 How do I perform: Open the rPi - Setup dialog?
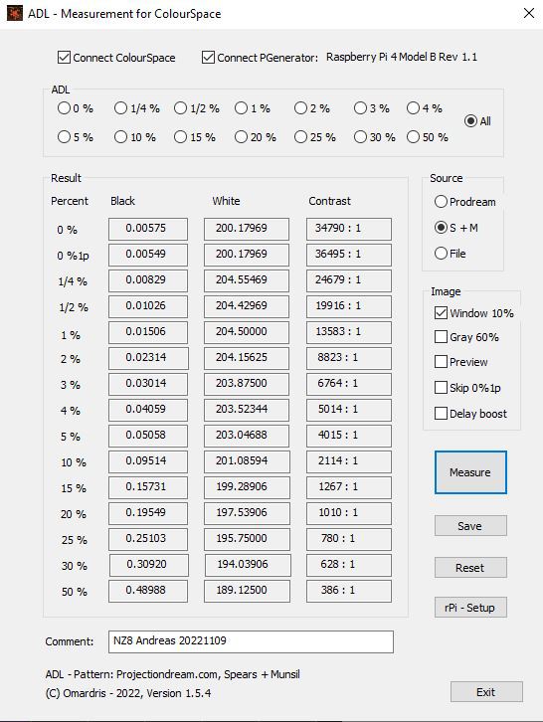(x=470, y=608)
